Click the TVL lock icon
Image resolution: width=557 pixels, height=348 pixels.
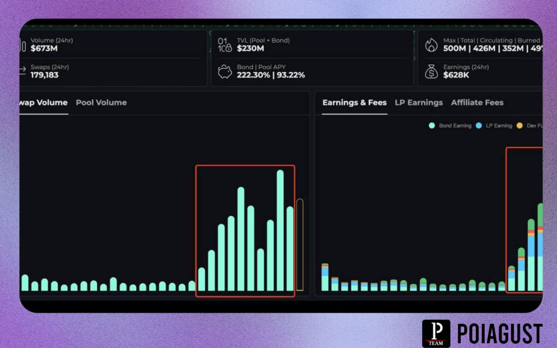click(225, 45)
